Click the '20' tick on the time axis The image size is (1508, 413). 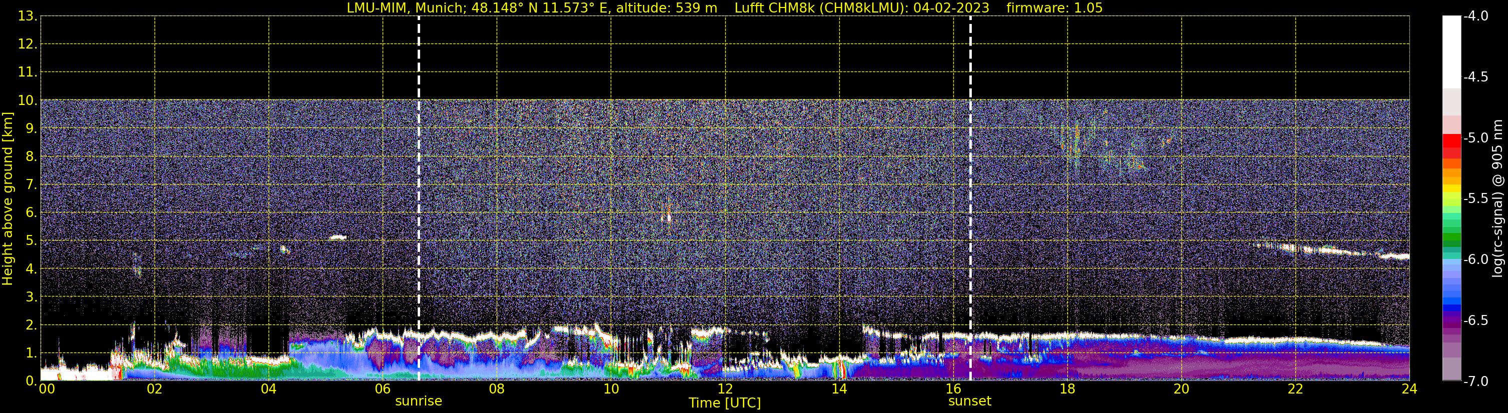pyautogui.click(x=1182, y=389)
